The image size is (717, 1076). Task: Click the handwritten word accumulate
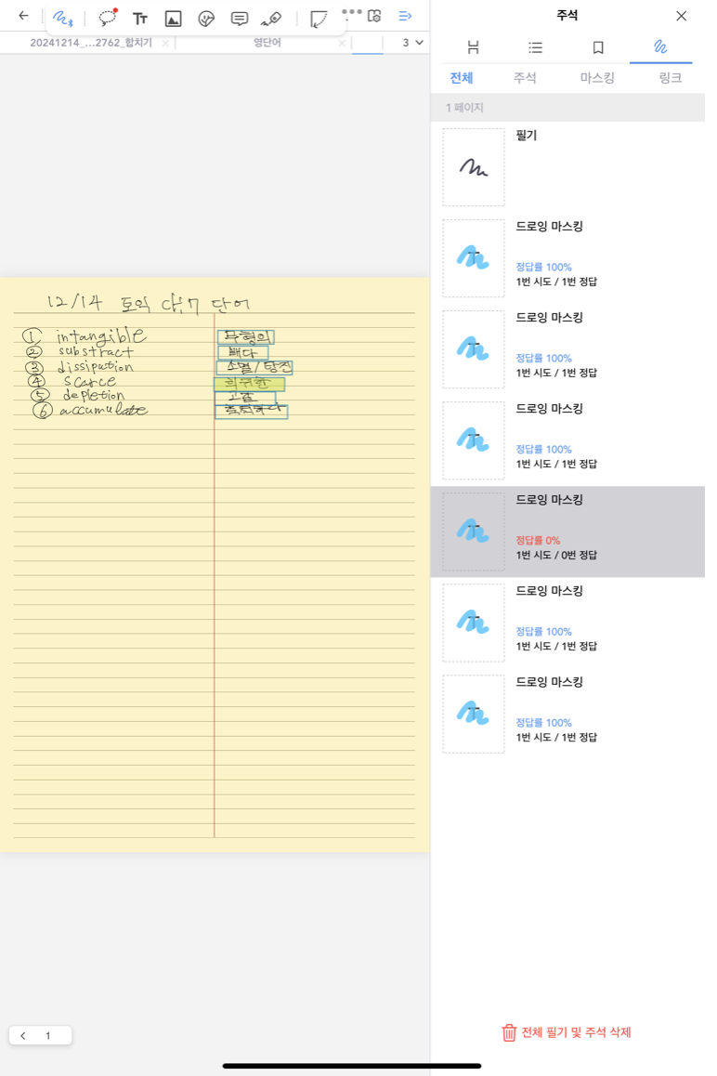click(104, 411)
